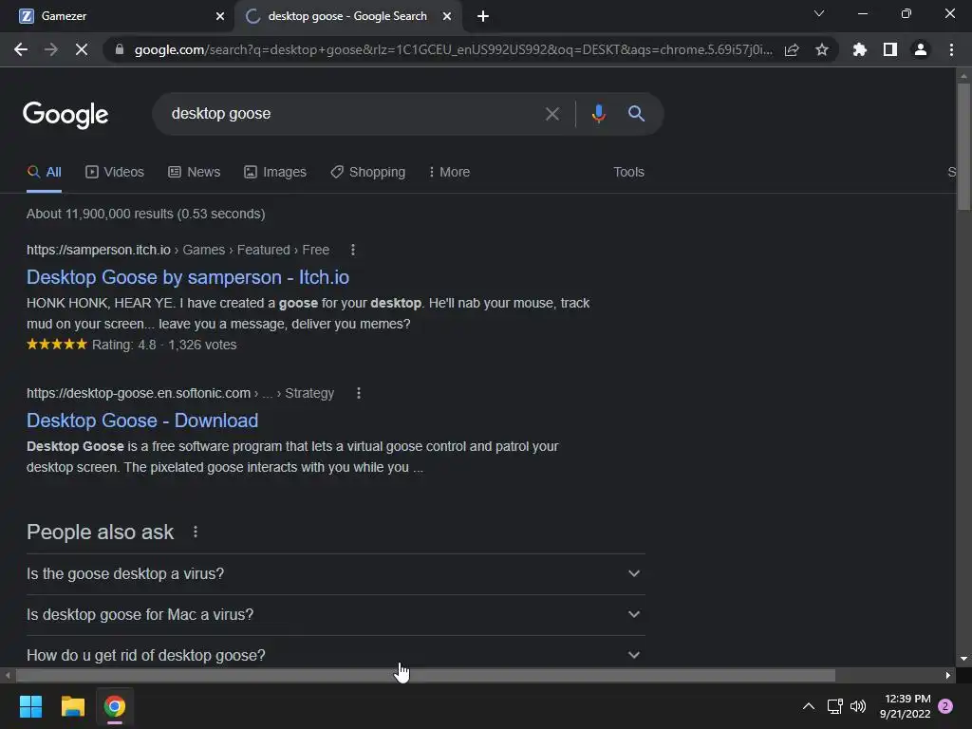Click the browser forward arrow

coord(51,49)
